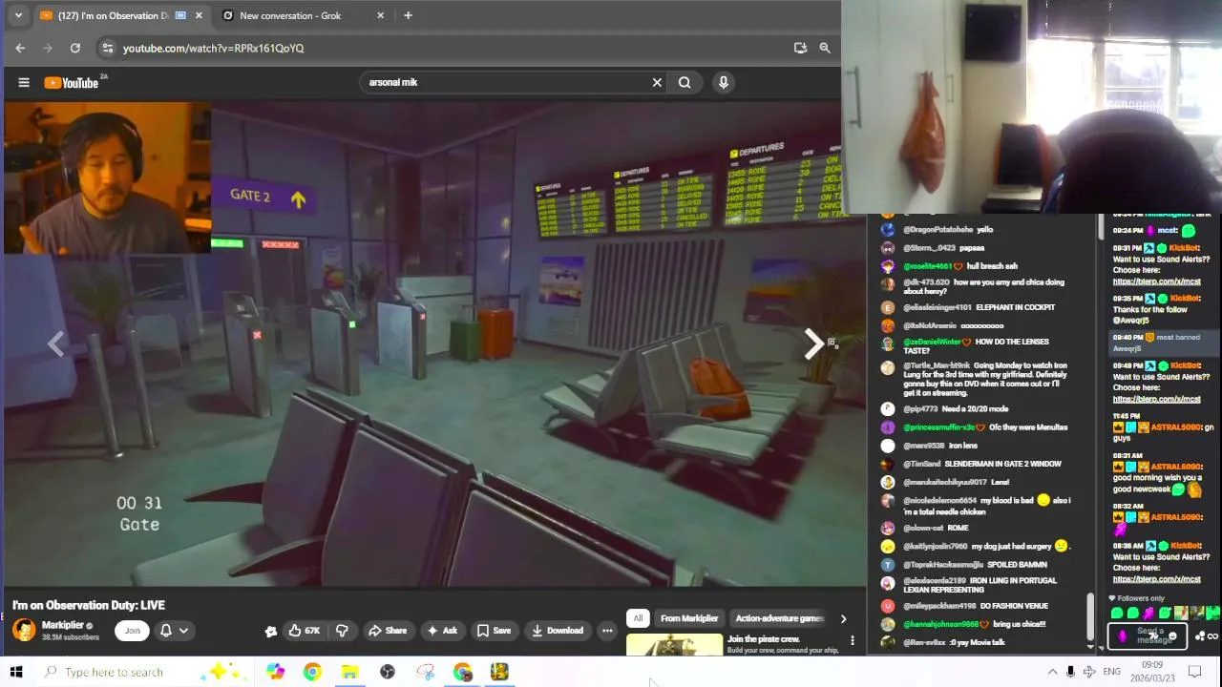Image resolution: width=1222 pixels, height=687 pixels.
Task: Click the browser address bar URL
Action: coord(213,48)
